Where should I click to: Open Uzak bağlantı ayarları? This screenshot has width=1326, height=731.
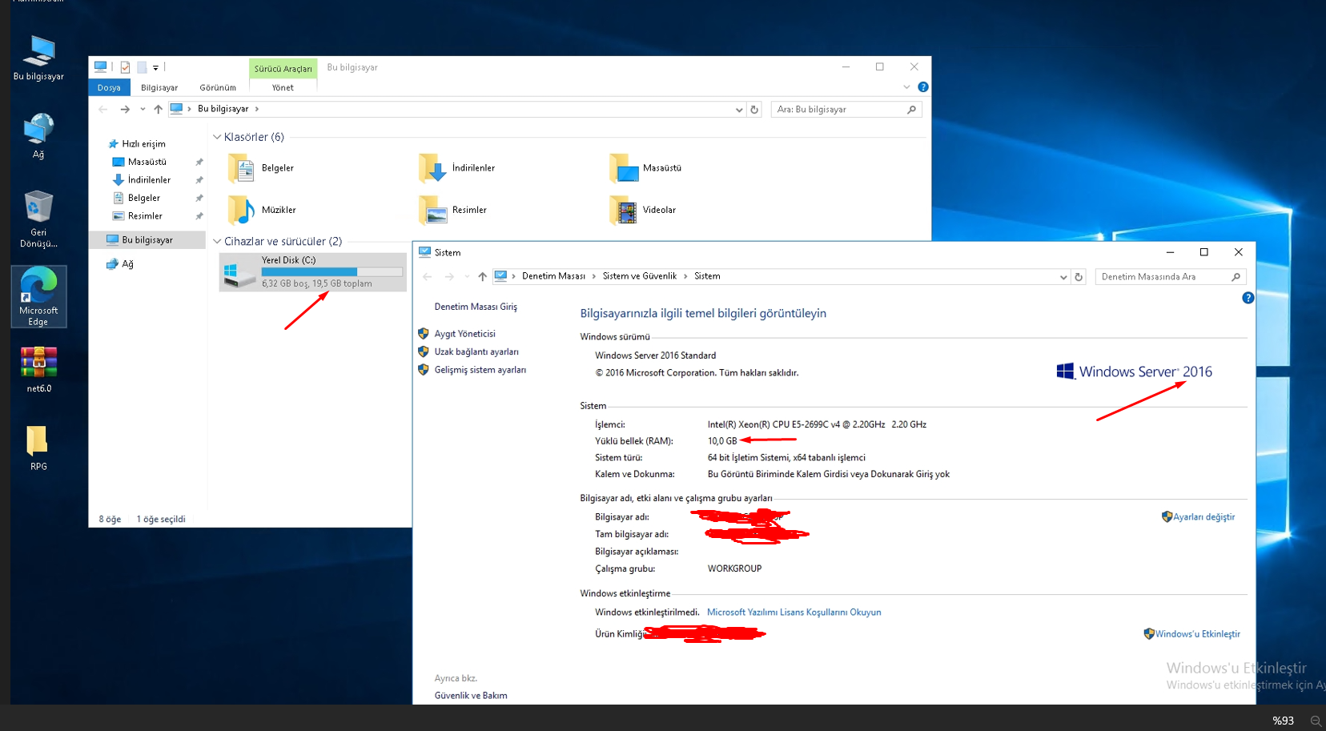[476, 352]
